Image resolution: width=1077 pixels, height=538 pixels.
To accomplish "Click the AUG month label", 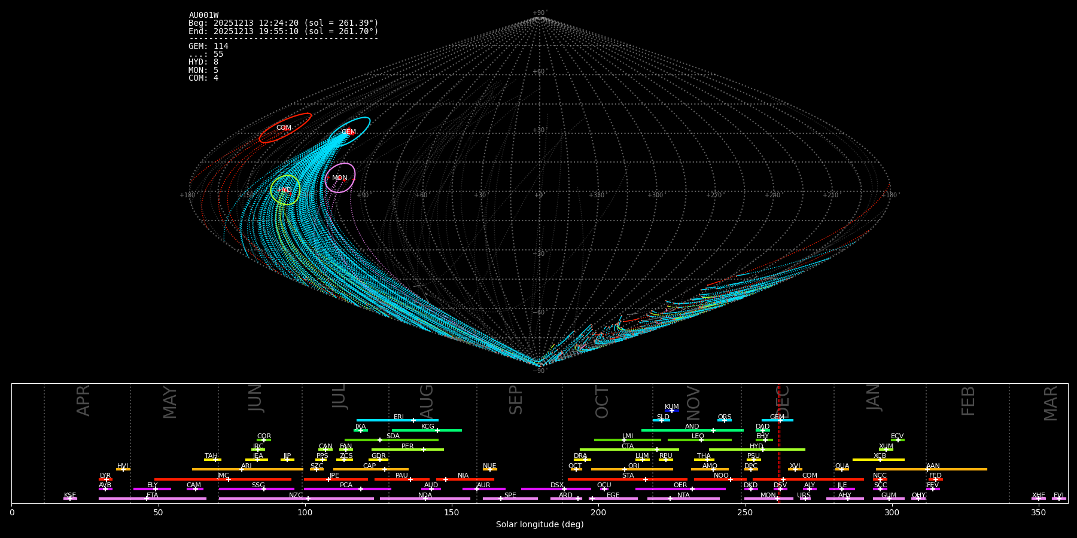I will pos(427,401).
